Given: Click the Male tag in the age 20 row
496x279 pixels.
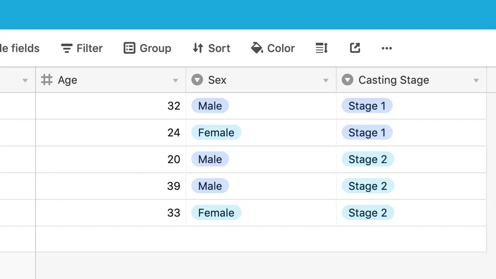Looking at the screenshot, I should coord(210,160).
